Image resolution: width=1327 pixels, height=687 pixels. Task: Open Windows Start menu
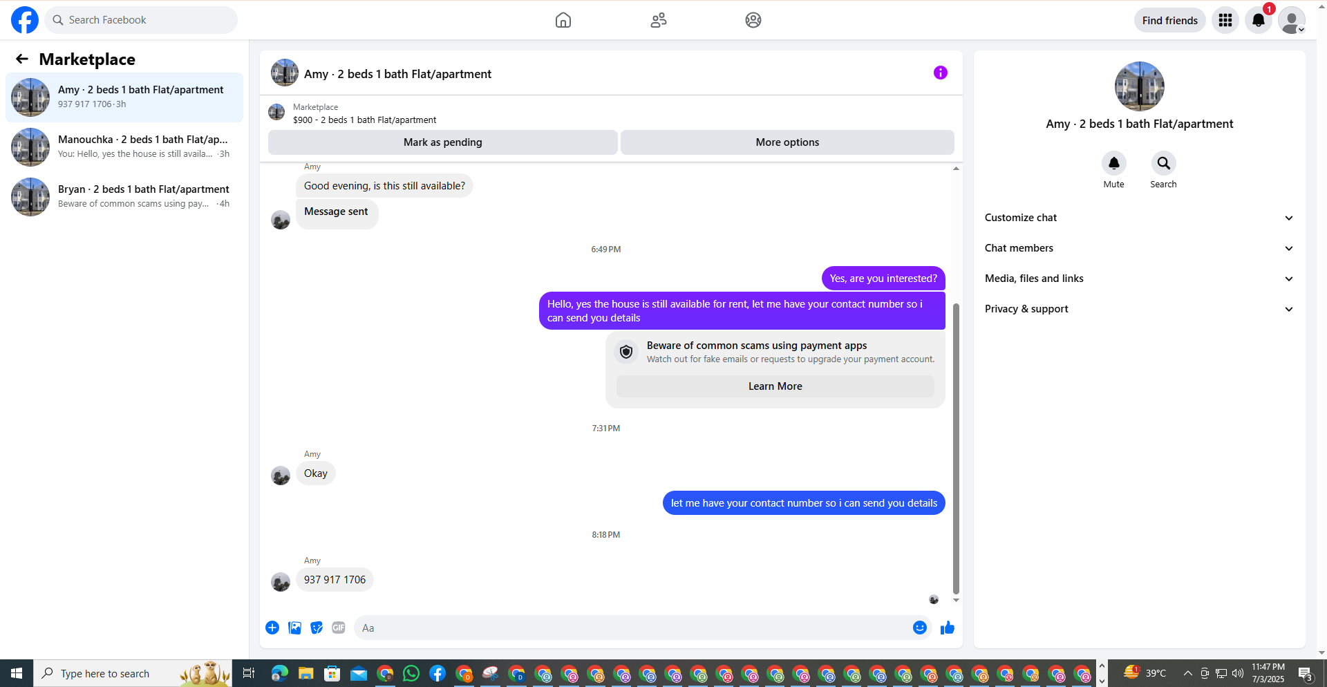(x=17, y=673)
